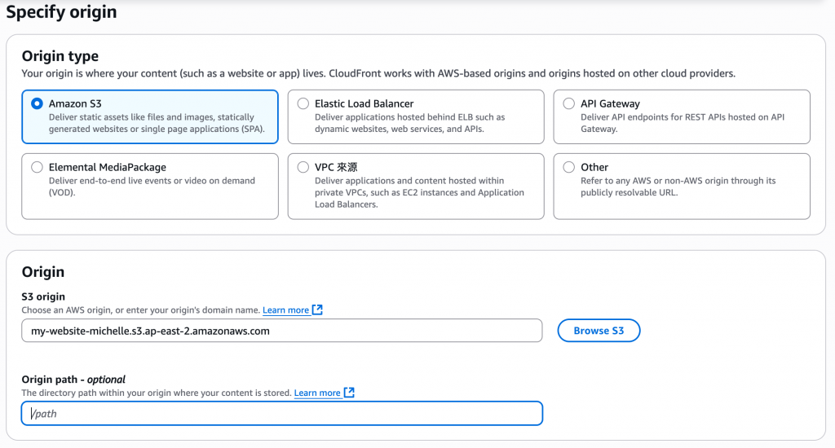The width and height of the screenshot is (835, 448).
Task: Click into the Origin path input field
Action: (x=281, y=414)
